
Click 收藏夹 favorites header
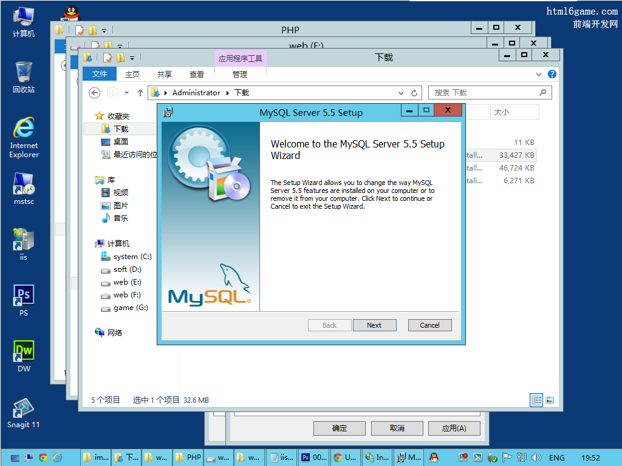tap(118, 116)
